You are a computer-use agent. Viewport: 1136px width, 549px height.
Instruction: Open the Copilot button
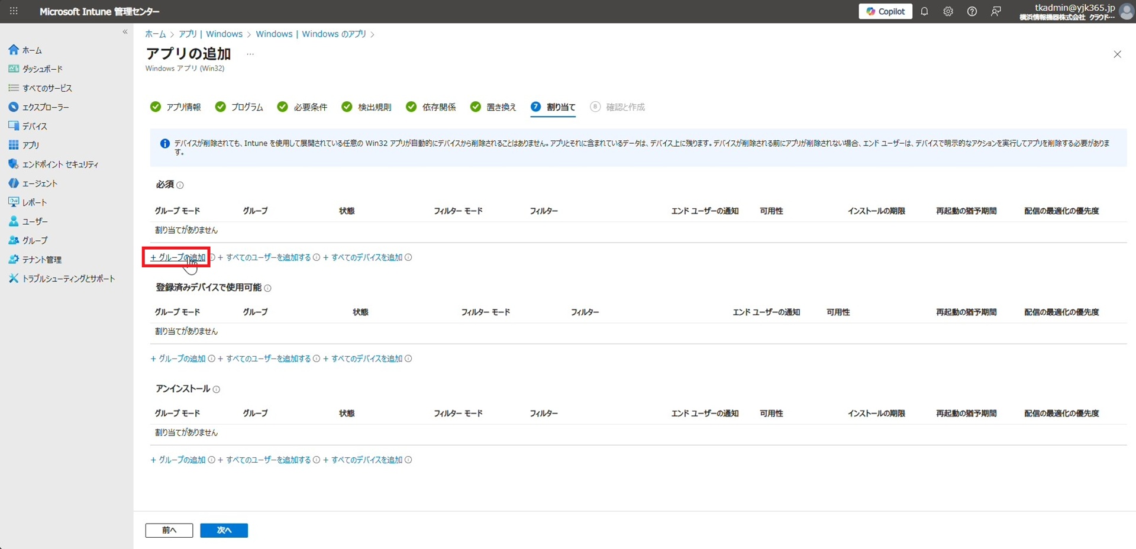point(885,11)
